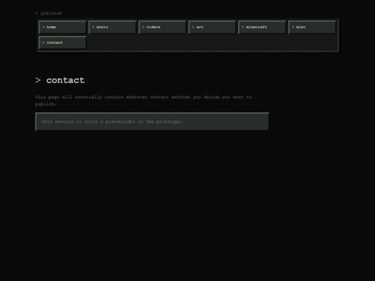
Task: Click the contact nav button
Action: 62,42
